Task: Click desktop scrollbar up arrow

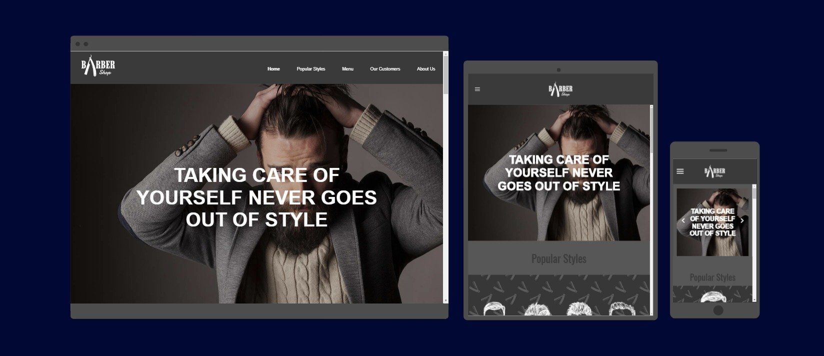Action: [445, 54]
